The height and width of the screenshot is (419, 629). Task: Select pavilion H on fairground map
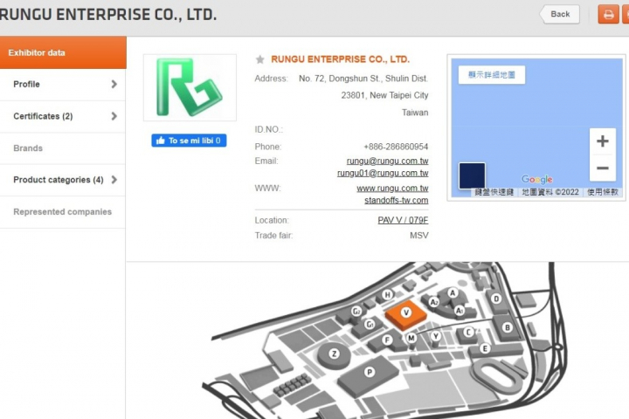pos(387,295)
